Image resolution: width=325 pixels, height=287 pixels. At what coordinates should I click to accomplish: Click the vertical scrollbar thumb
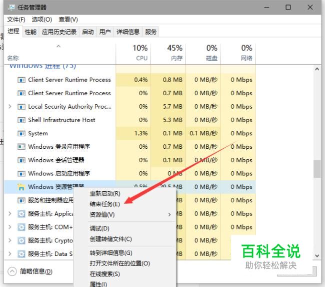coord(317,169)
